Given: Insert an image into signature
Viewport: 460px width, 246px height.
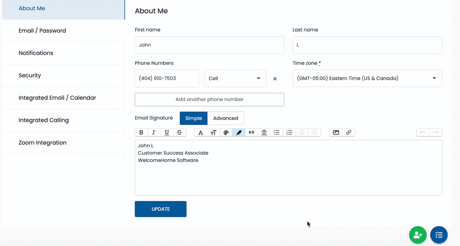Looking at the screenshot, I should coord(336,132).
